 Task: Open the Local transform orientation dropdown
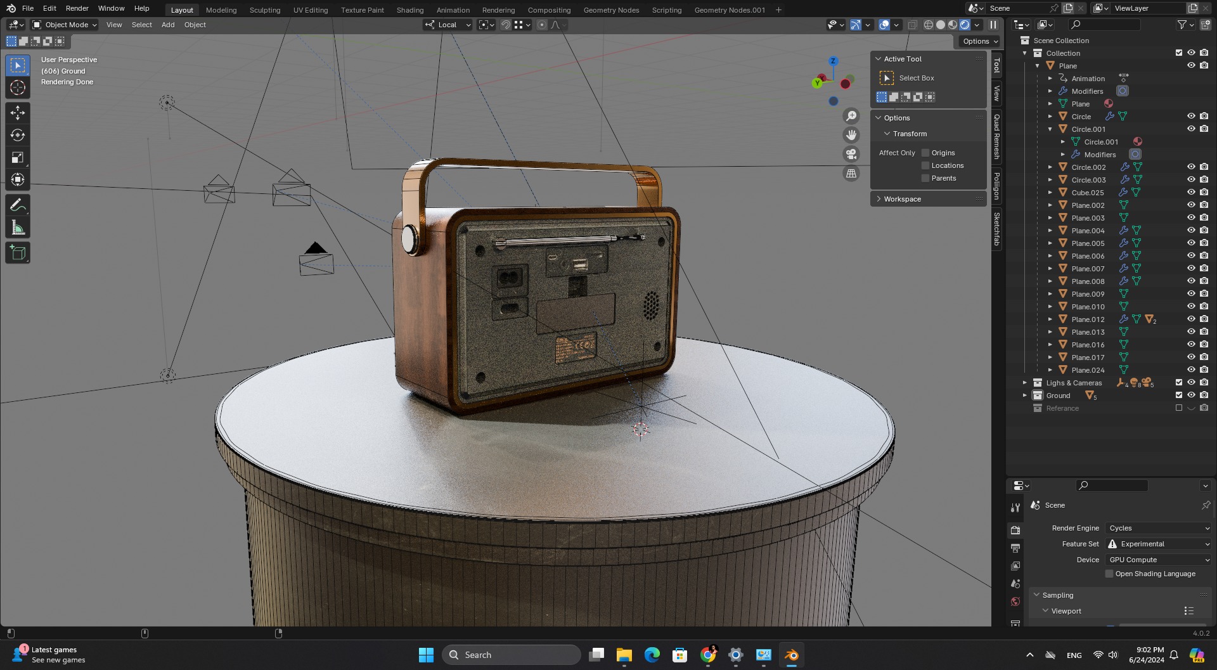448,25
